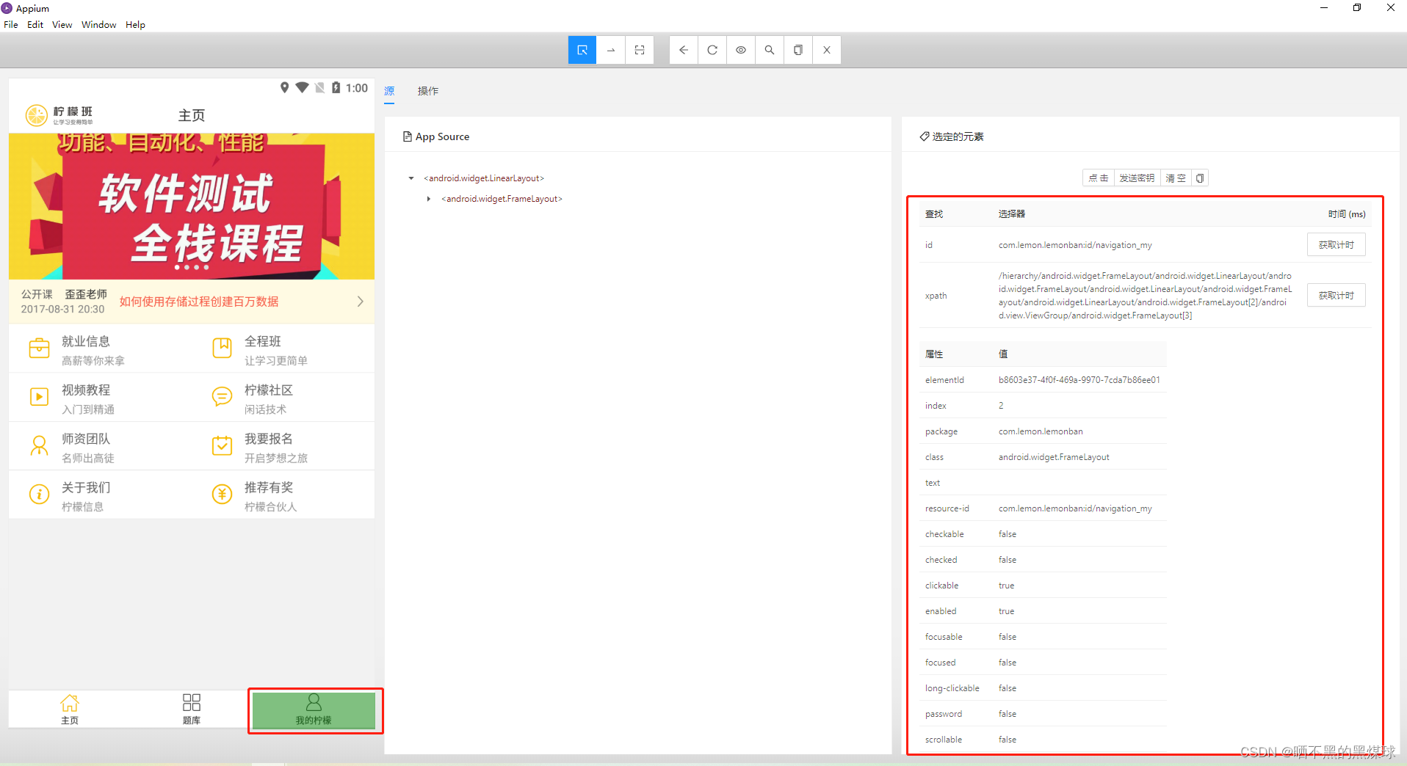This screenshot has height=766, width=1407.
Task: Tap 题库 question bank tab
Action: pyautogui.click(x=192, y=710)
